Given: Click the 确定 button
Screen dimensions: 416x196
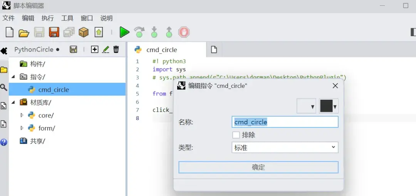Looking at the screenshot, I should pos(258,168).
